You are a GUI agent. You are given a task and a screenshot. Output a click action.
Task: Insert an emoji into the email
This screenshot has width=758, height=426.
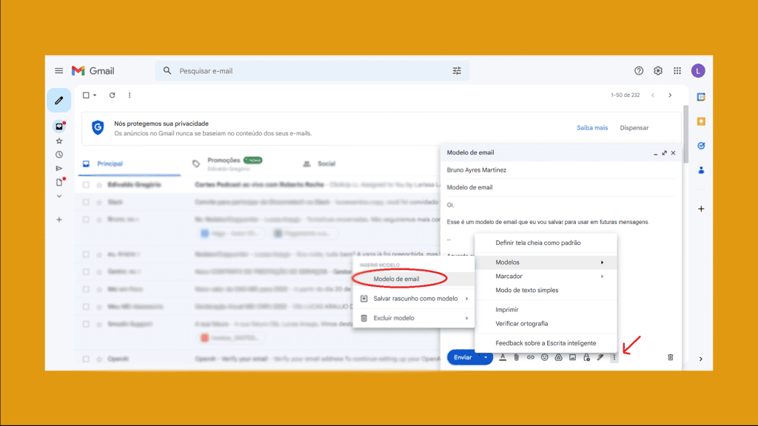pyautogui.click(x=544, y=357)
